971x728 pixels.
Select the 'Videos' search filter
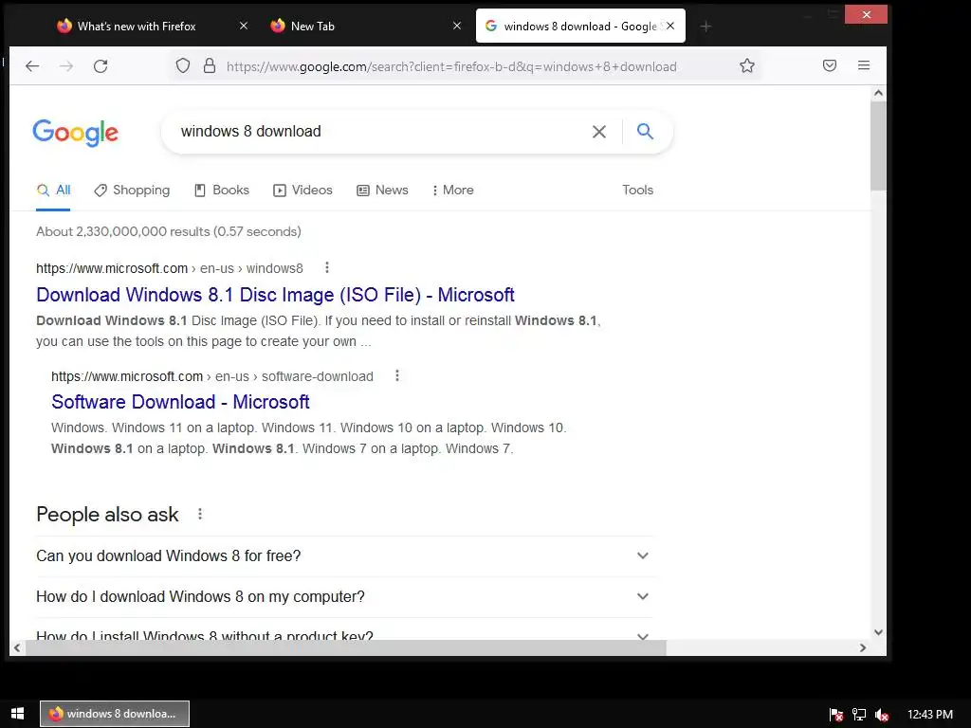click(x=302, y=190)
